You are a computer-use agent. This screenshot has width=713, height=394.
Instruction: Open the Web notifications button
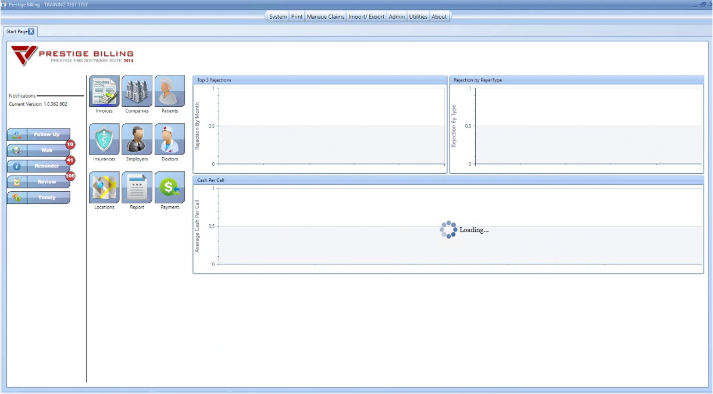(39, 151)
